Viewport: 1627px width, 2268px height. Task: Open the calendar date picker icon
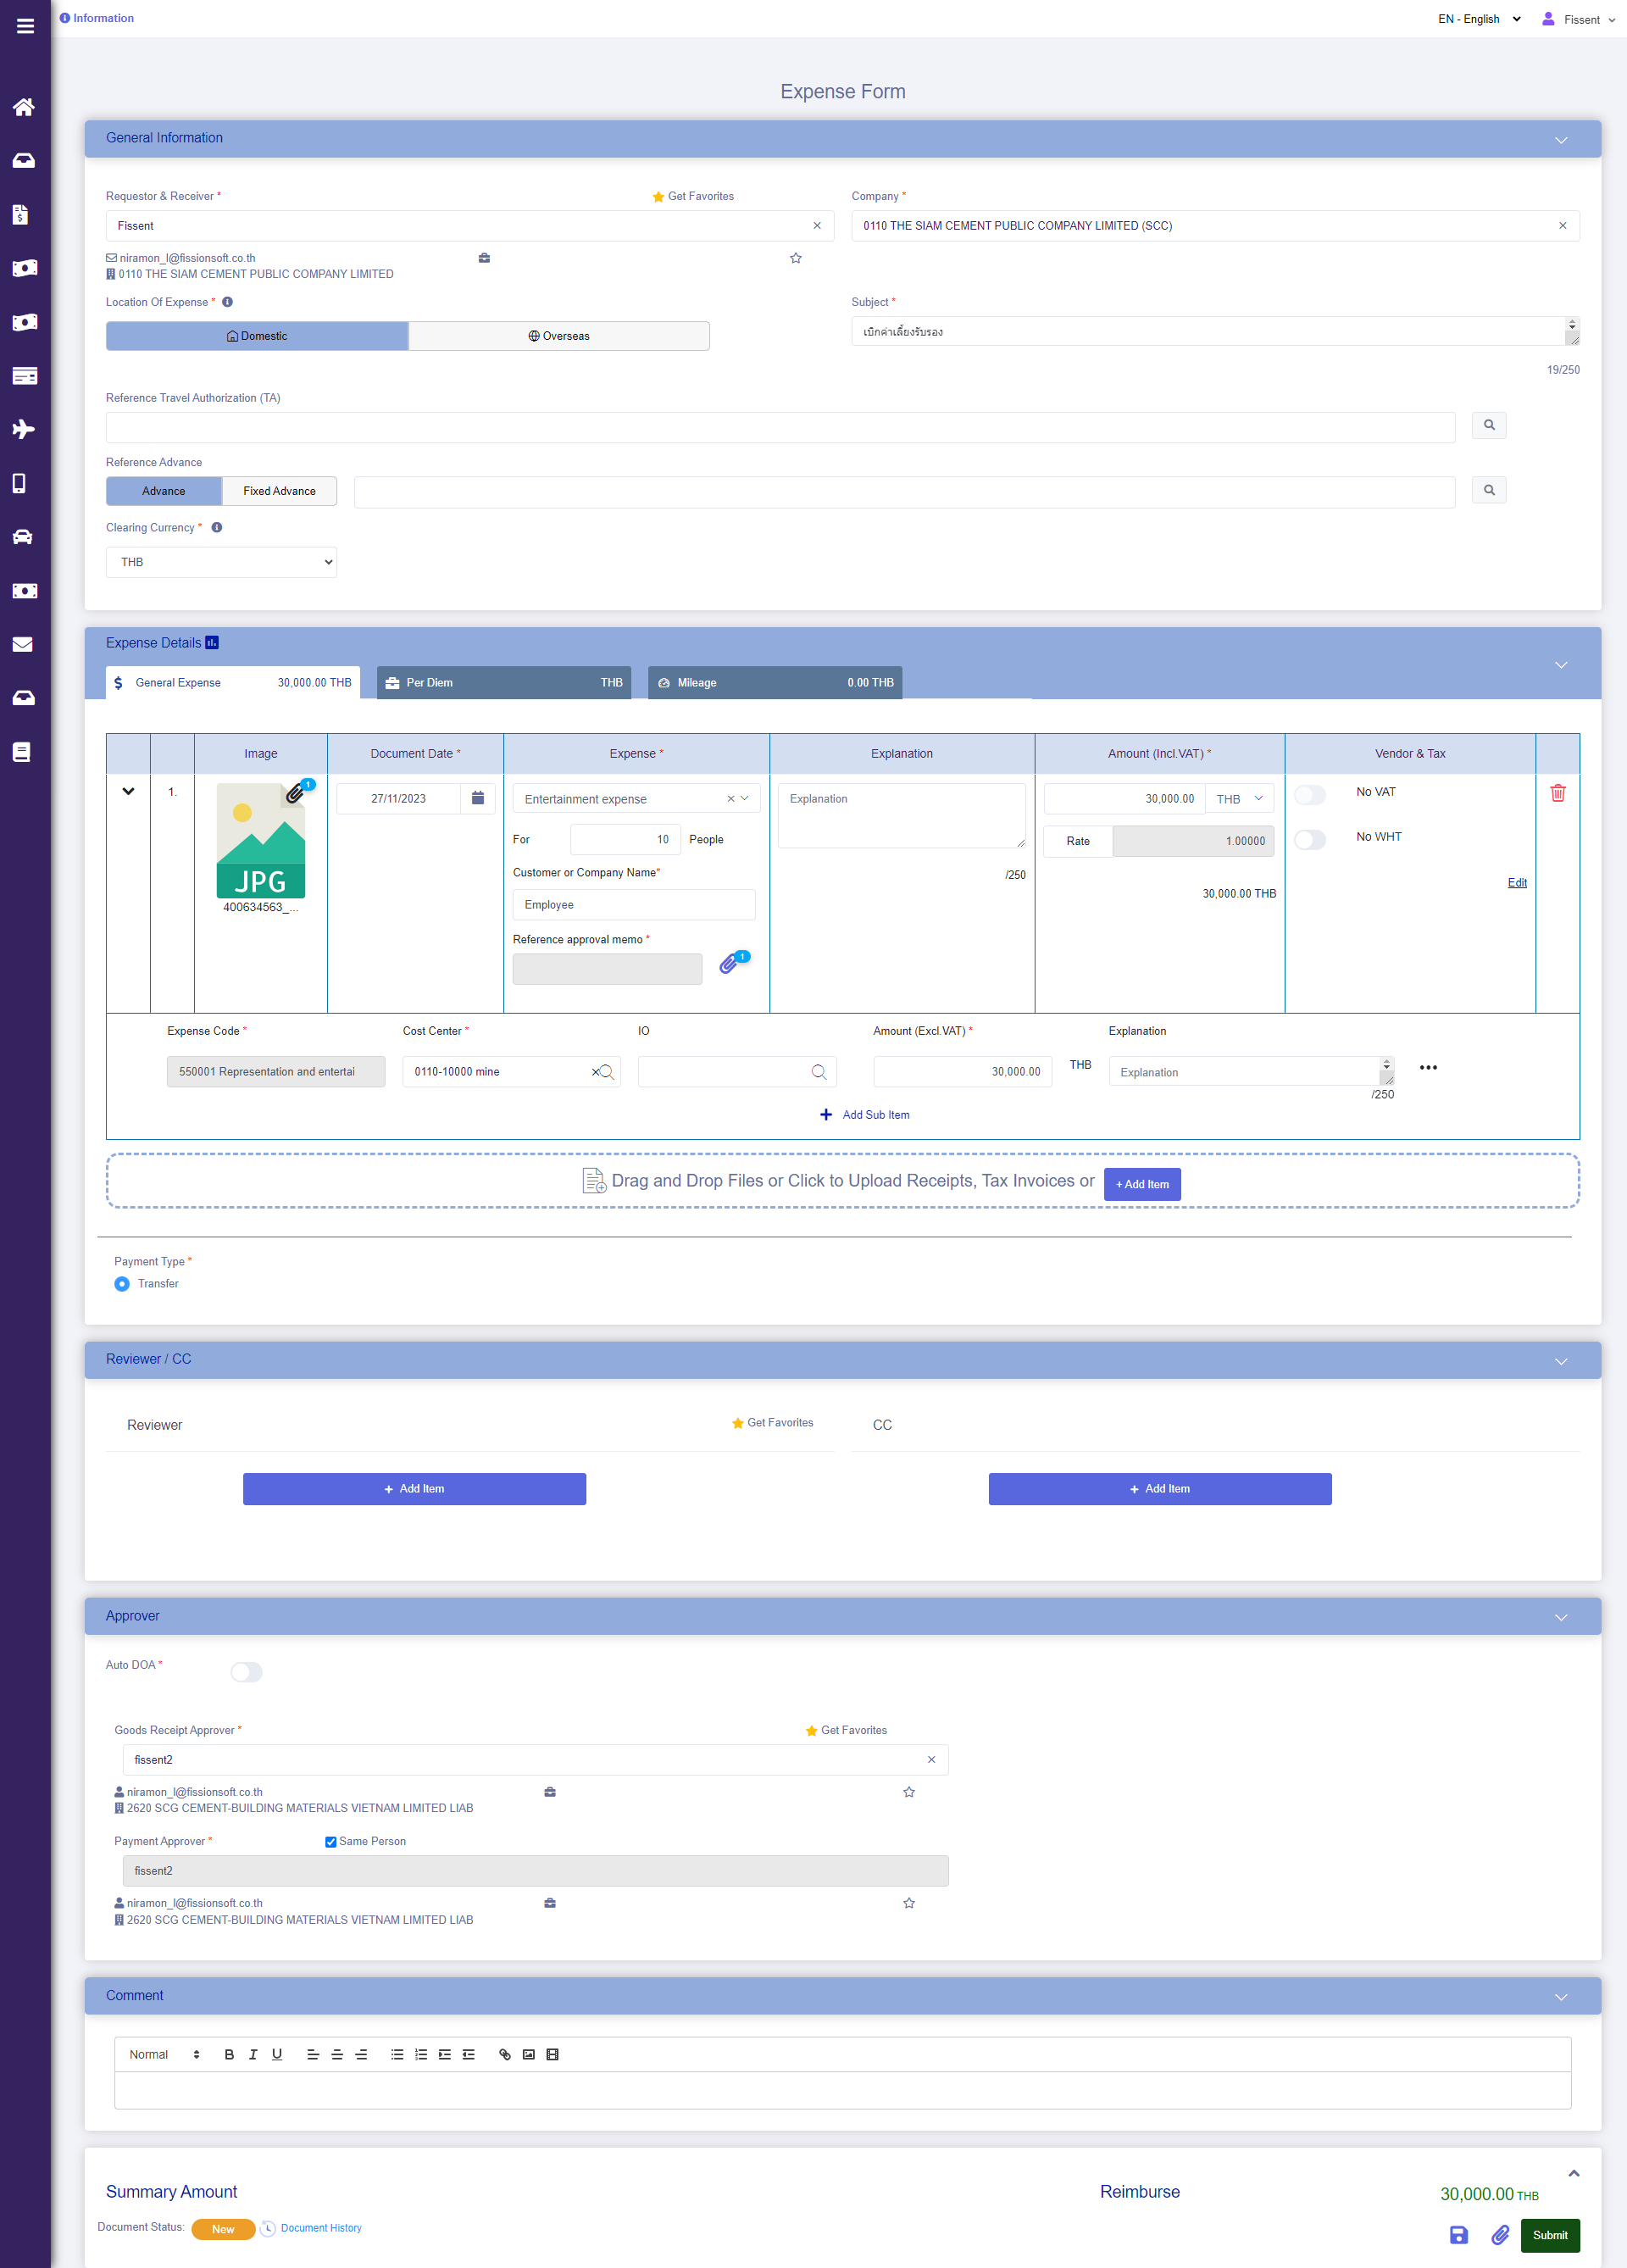[x=478, y=798]
